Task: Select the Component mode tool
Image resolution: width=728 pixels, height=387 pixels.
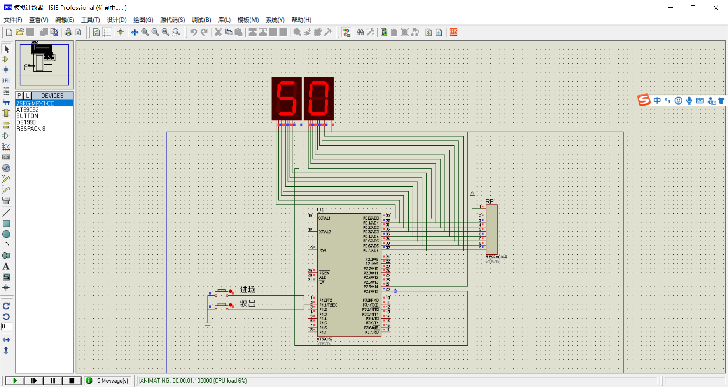Action: tap(6, 59)
